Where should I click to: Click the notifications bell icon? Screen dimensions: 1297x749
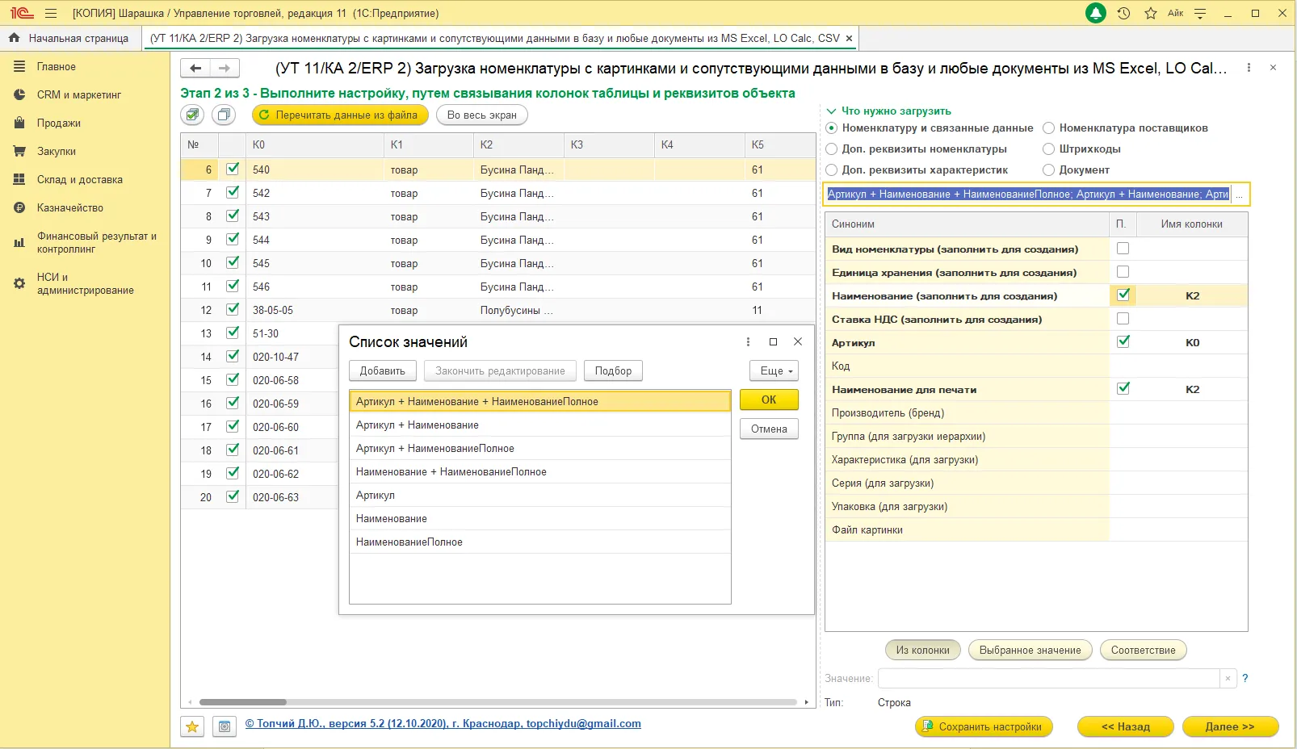click(x=1096, y=14)
